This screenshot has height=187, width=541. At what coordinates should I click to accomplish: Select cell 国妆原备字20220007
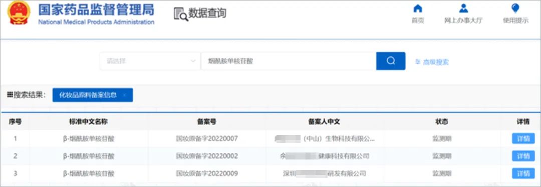(x=207, y=139)
